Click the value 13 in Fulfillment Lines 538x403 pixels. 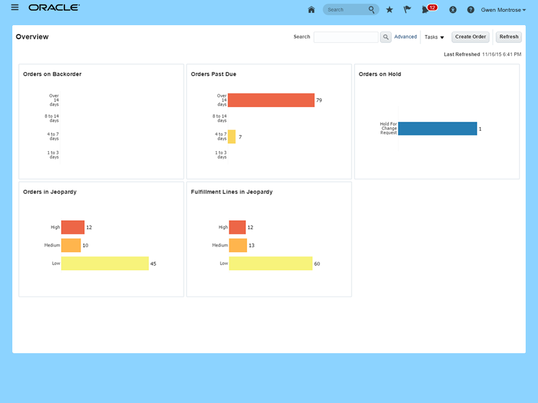[x=252, y=245]
